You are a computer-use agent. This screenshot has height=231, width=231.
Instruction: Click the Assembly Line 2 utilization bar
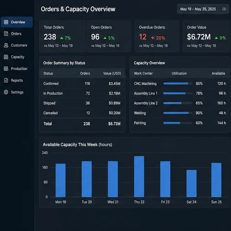(x=178, y=103)
